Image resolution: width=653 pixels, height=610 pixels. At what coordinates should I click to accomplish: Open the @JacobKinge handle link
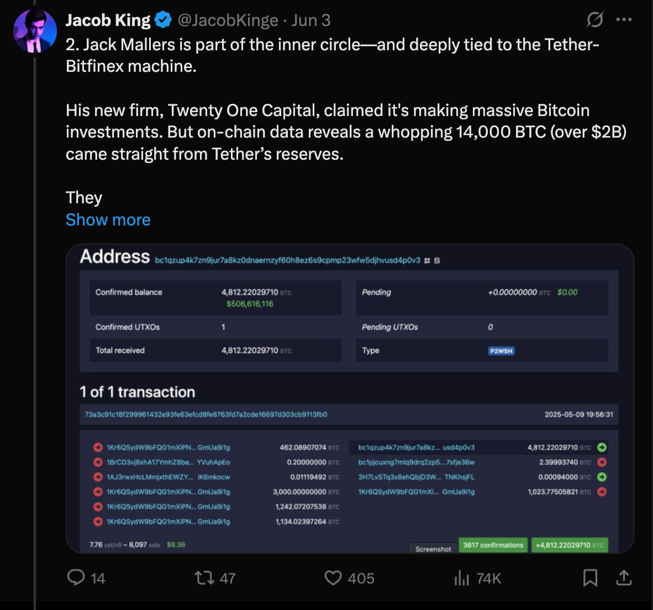tap(228, 20)
